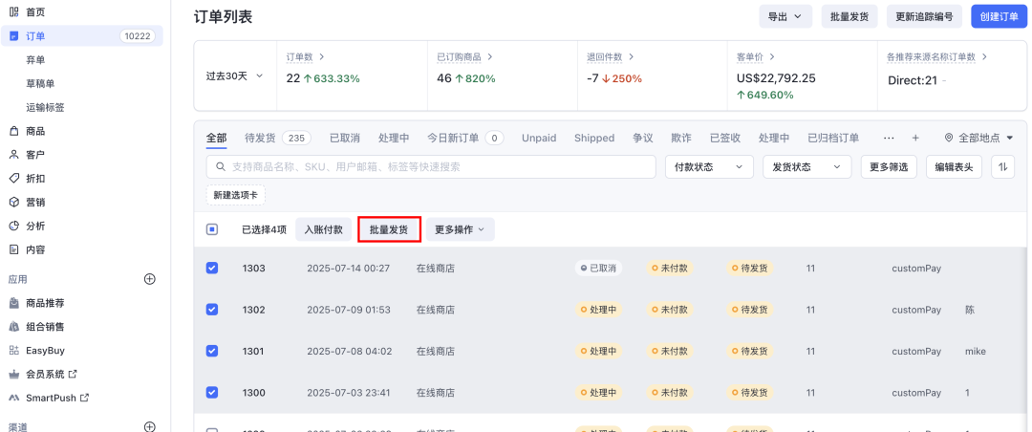Open the EasyBuy app icon
The image size is (1032, 432).
click(x=13, y=351)
